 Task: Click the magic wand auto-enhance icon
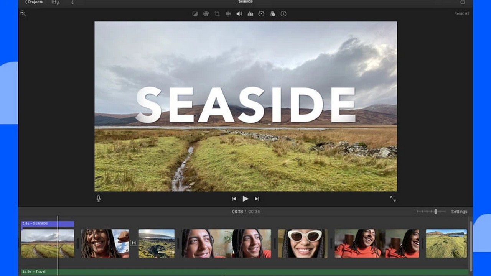[x=23, y=13]
